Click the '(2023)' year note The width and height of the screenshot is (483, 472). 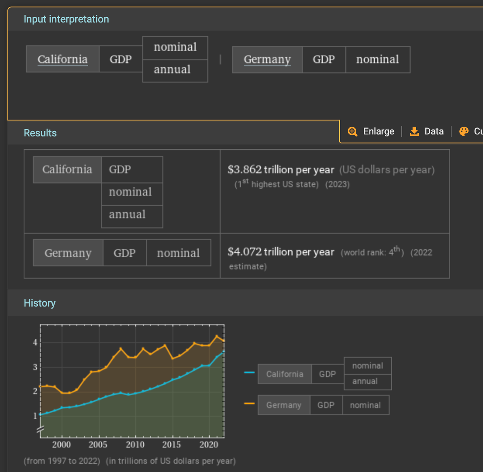click(337, 184)
